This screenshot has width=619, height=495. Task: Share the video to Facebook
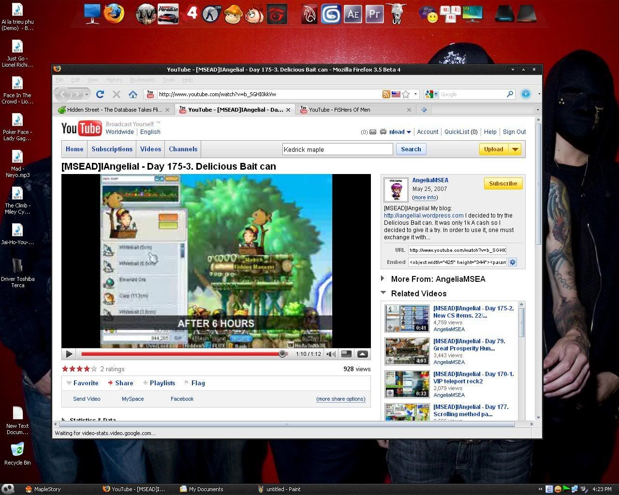coord(182,399)
